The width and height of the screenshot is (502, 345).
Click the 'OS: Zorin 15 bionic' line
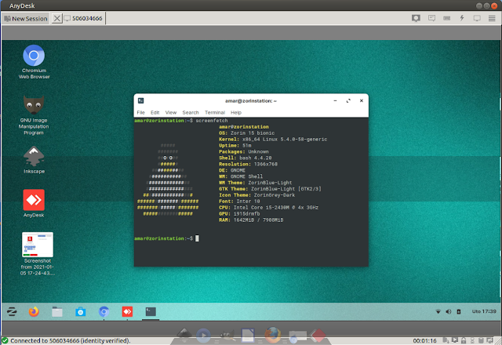click(246, 133)
